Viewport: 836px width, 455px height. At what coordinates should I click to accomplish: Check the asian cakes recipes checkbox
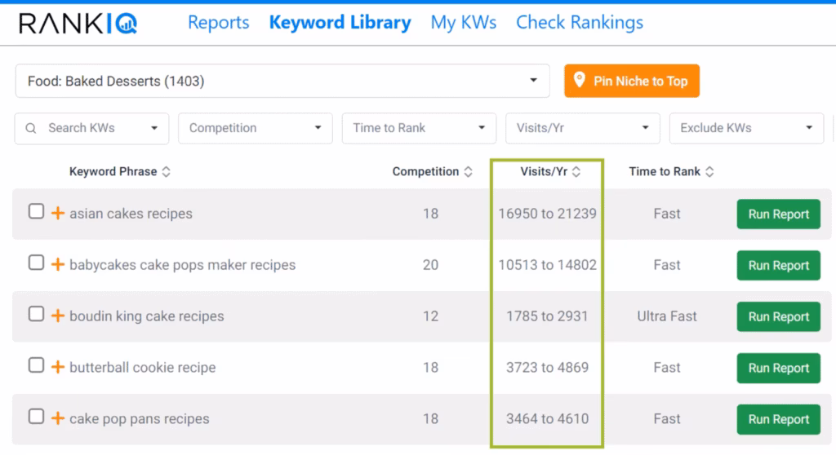[36, 212]
